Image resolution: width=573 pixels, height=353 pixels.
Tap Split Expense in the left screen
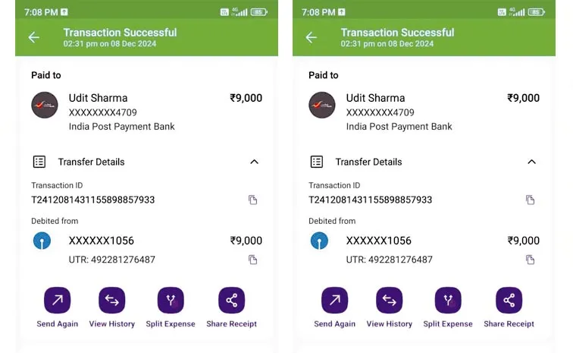[x=171, y=301]
